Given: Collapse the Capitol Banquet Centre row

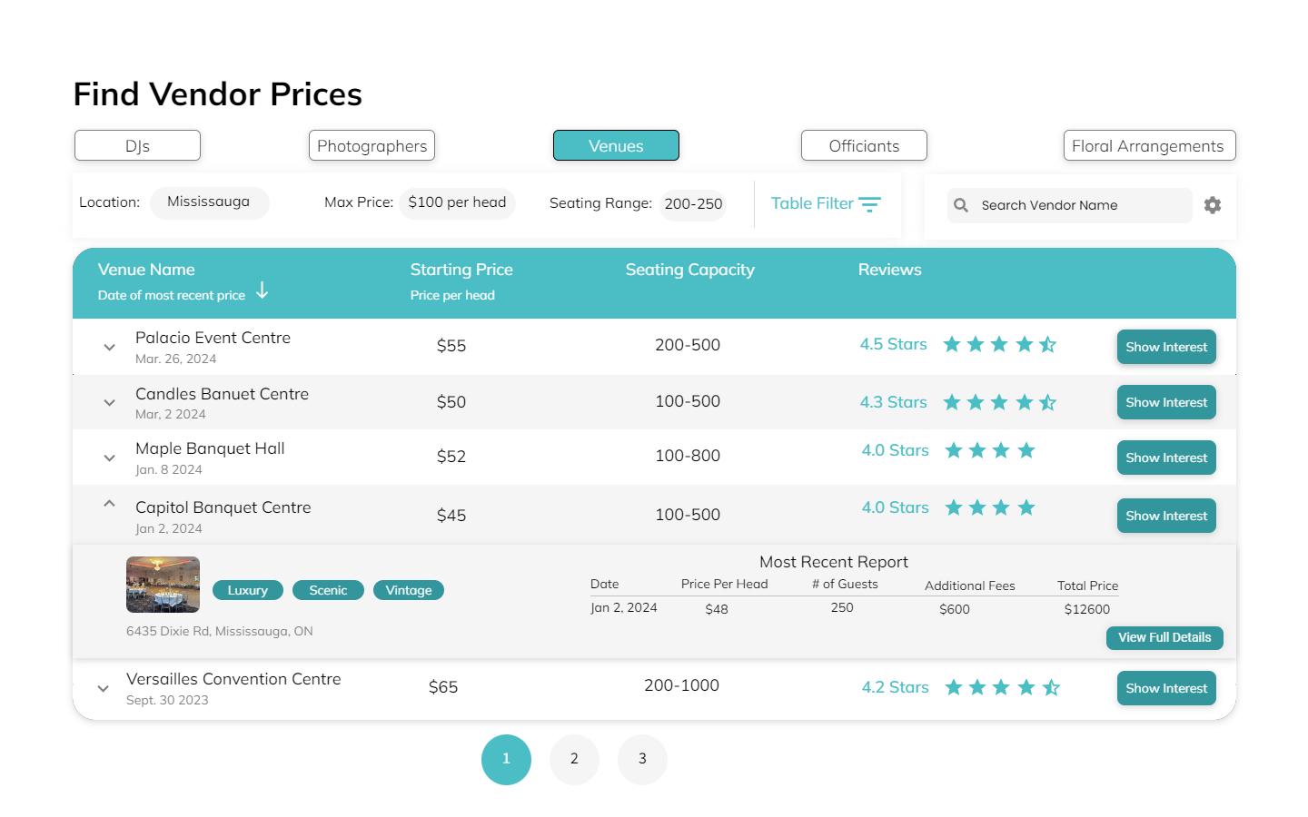Looking at the screenshot, I should tap(109, 504).
